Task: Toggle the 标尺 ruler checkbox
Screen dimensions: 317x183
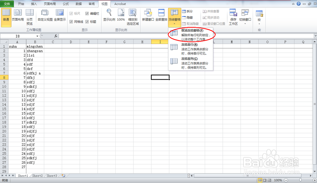Action: click(x=71, y=14)
